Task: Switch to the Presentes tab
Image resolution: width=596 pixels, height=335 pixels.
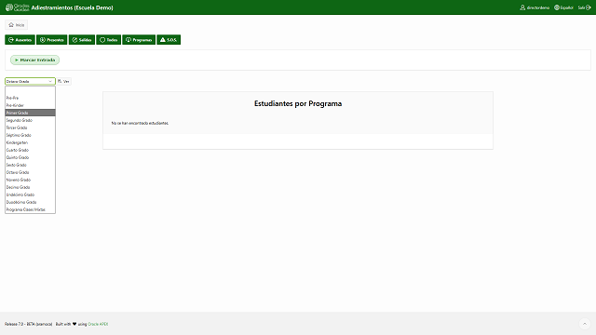Action: point(52,40)
